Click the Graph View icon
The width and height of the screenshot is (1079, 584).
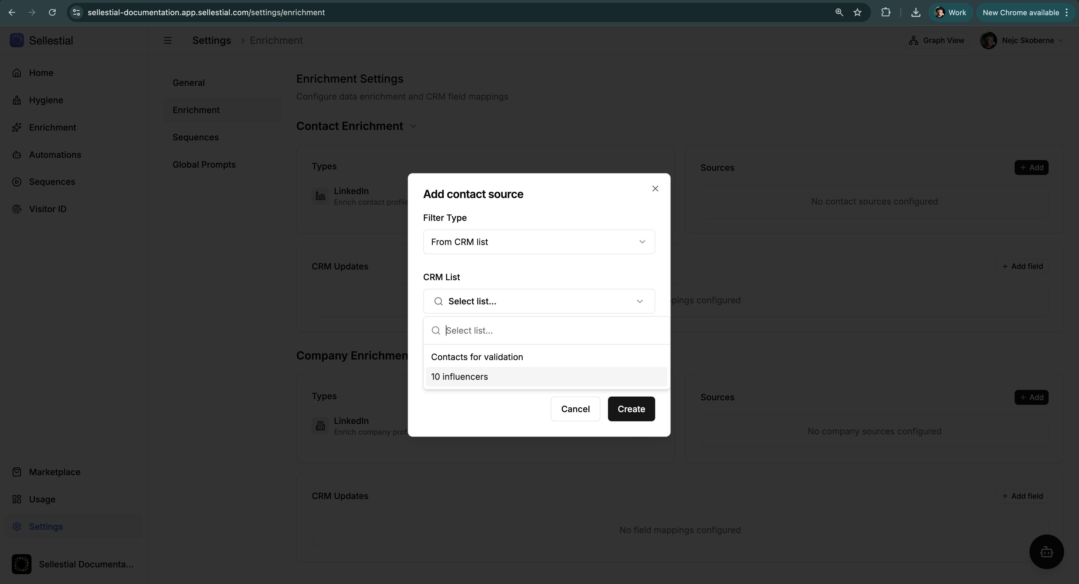point(914,40)
